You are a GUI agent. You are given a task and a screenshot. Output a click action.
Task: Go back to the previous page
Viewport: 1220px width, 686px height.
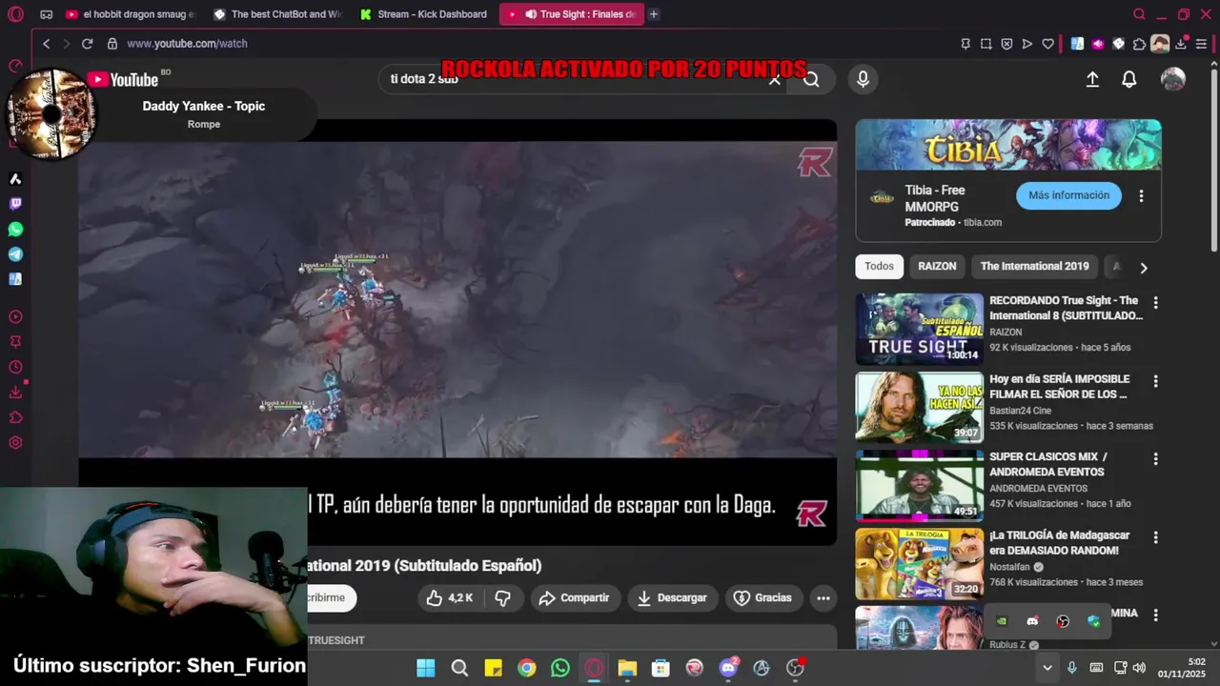[46, 44]
